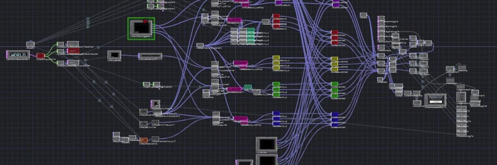Select the middle red node in the right colored column
The height and width of the screenshot is (165, 497).
[335, 38]
